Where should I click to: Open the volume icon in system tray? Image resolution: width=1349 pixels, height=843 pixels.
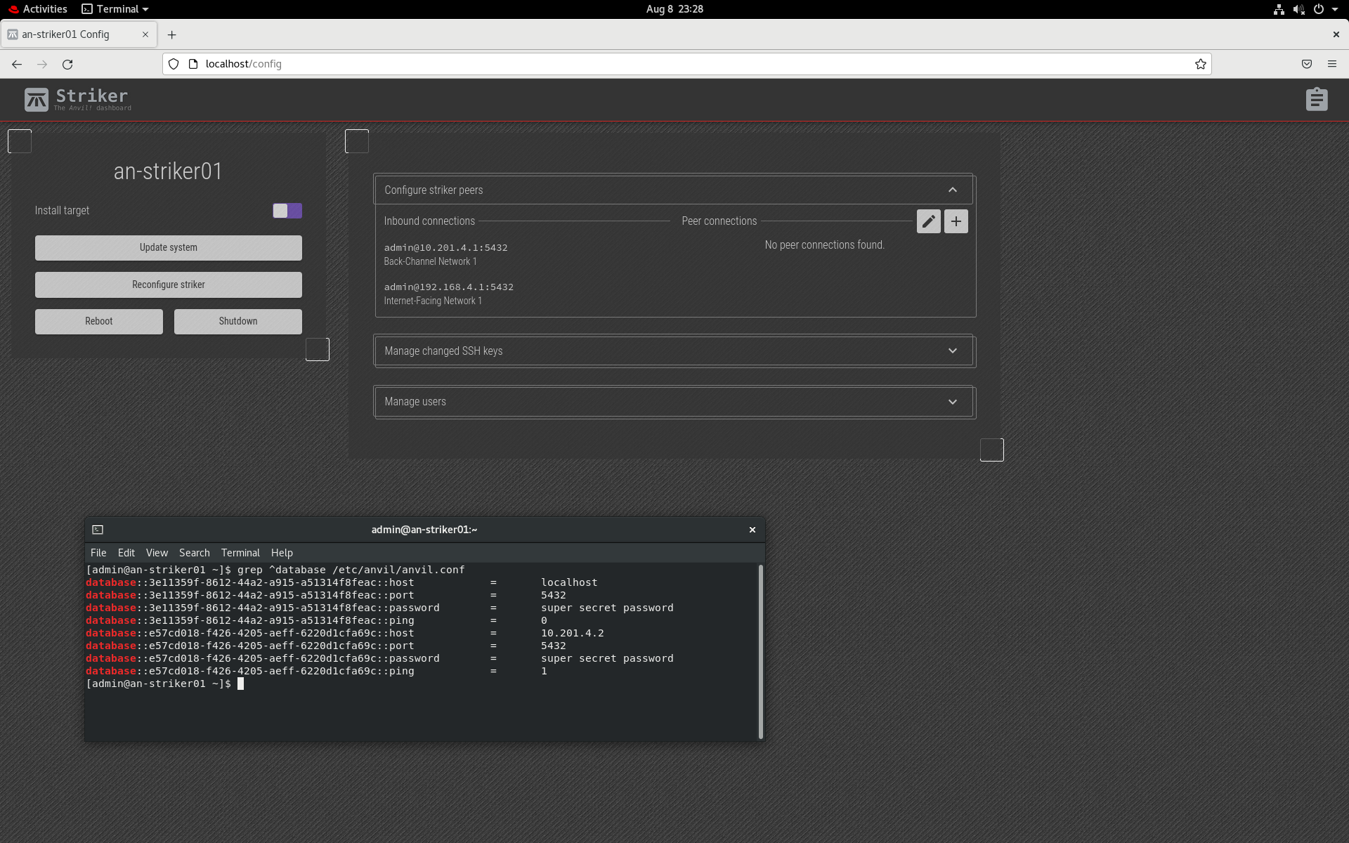(x=1299, y=9)
